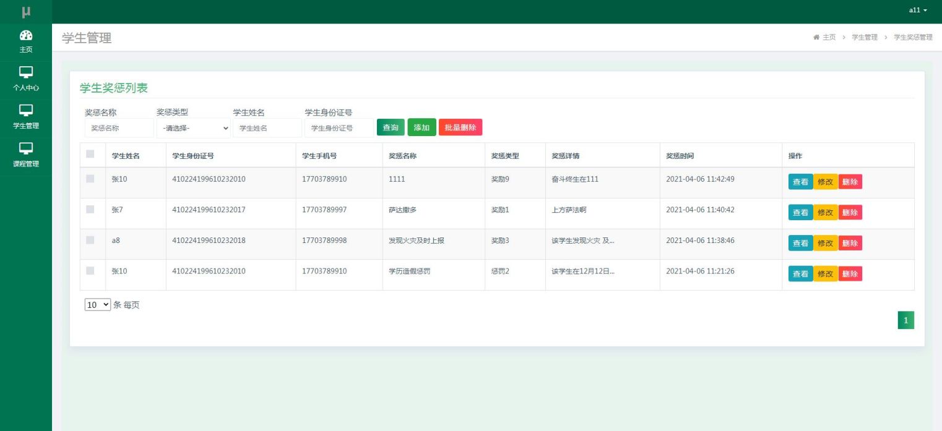Image resolution: width=942 pixels, height=431 pixels.
Task: View the 发现火灾及时上报 record
Action: pos(801,243)
